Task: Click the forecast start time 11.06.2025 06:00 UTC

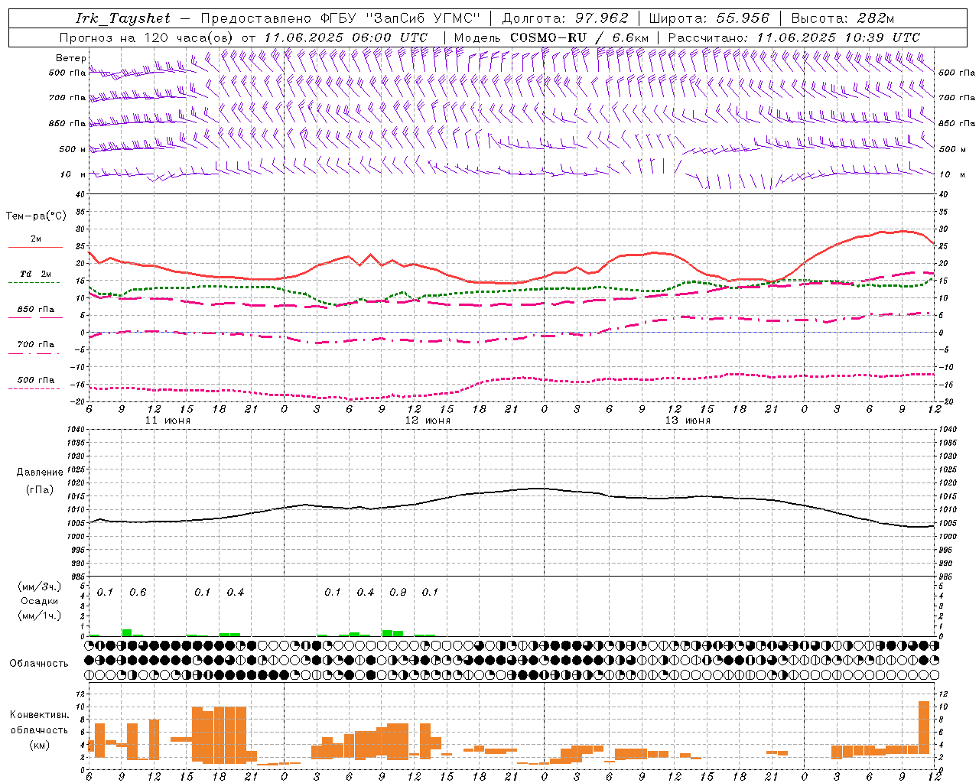Action: tap(346, 37)
